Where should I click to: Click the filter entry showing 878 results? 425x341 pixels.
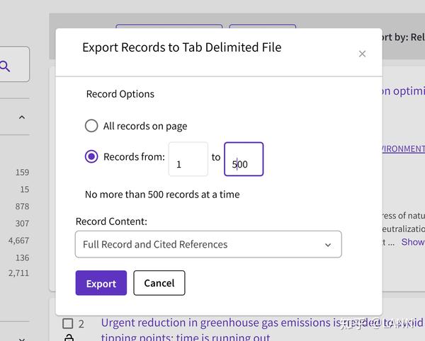point(22,207)
